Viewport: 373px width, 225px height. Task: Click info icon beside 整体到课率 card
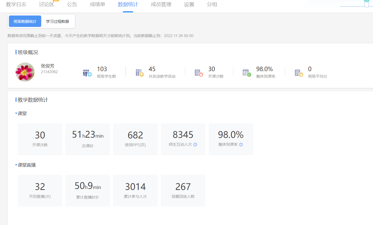click(x=241, y=144)
